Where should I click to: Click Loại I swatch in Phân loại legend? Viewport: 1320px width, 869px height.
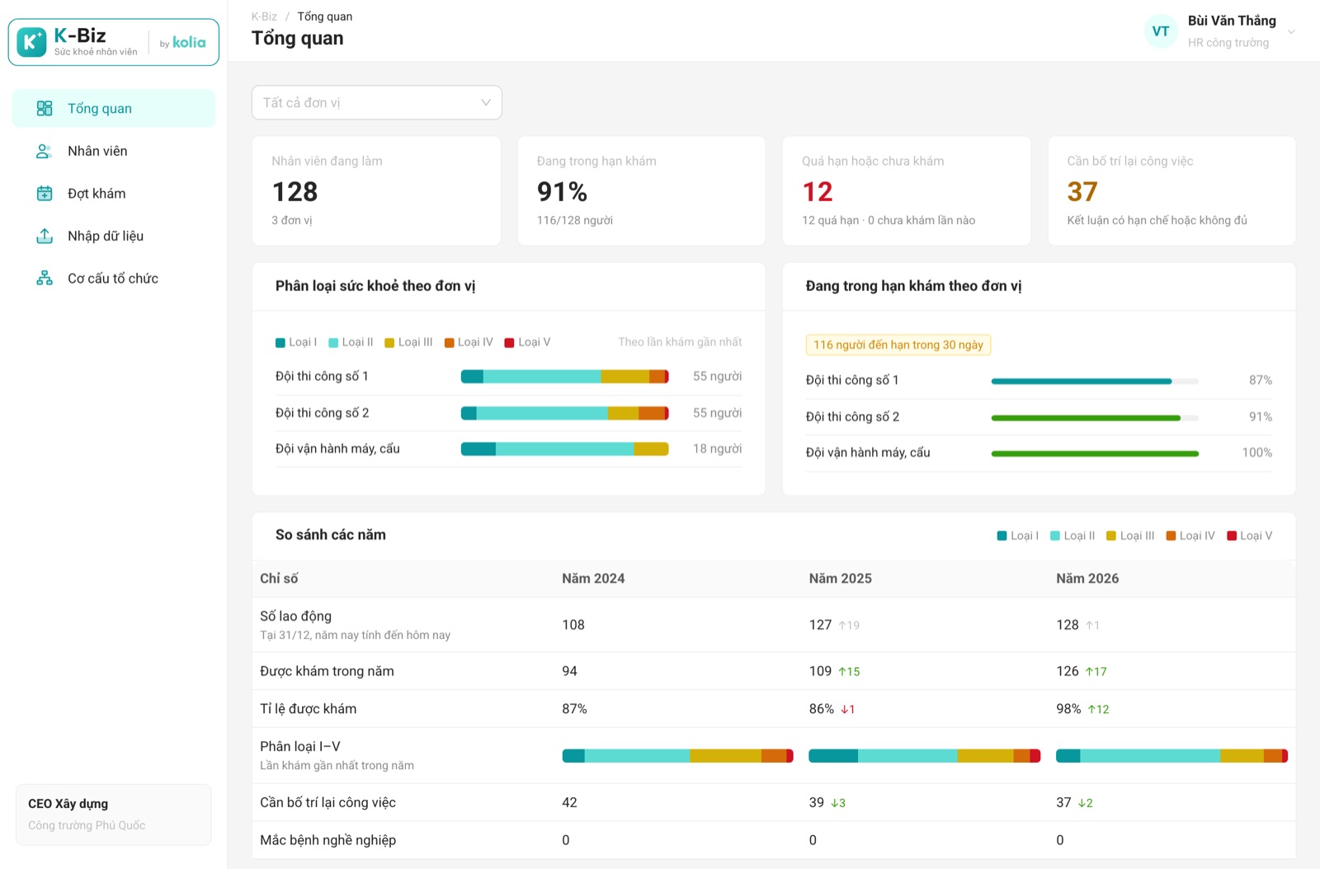(x=280, y=343)
